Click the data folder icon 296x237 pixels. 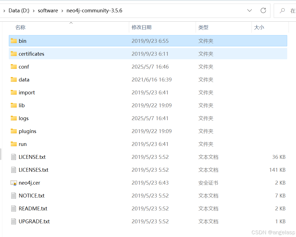coord(13,80)
